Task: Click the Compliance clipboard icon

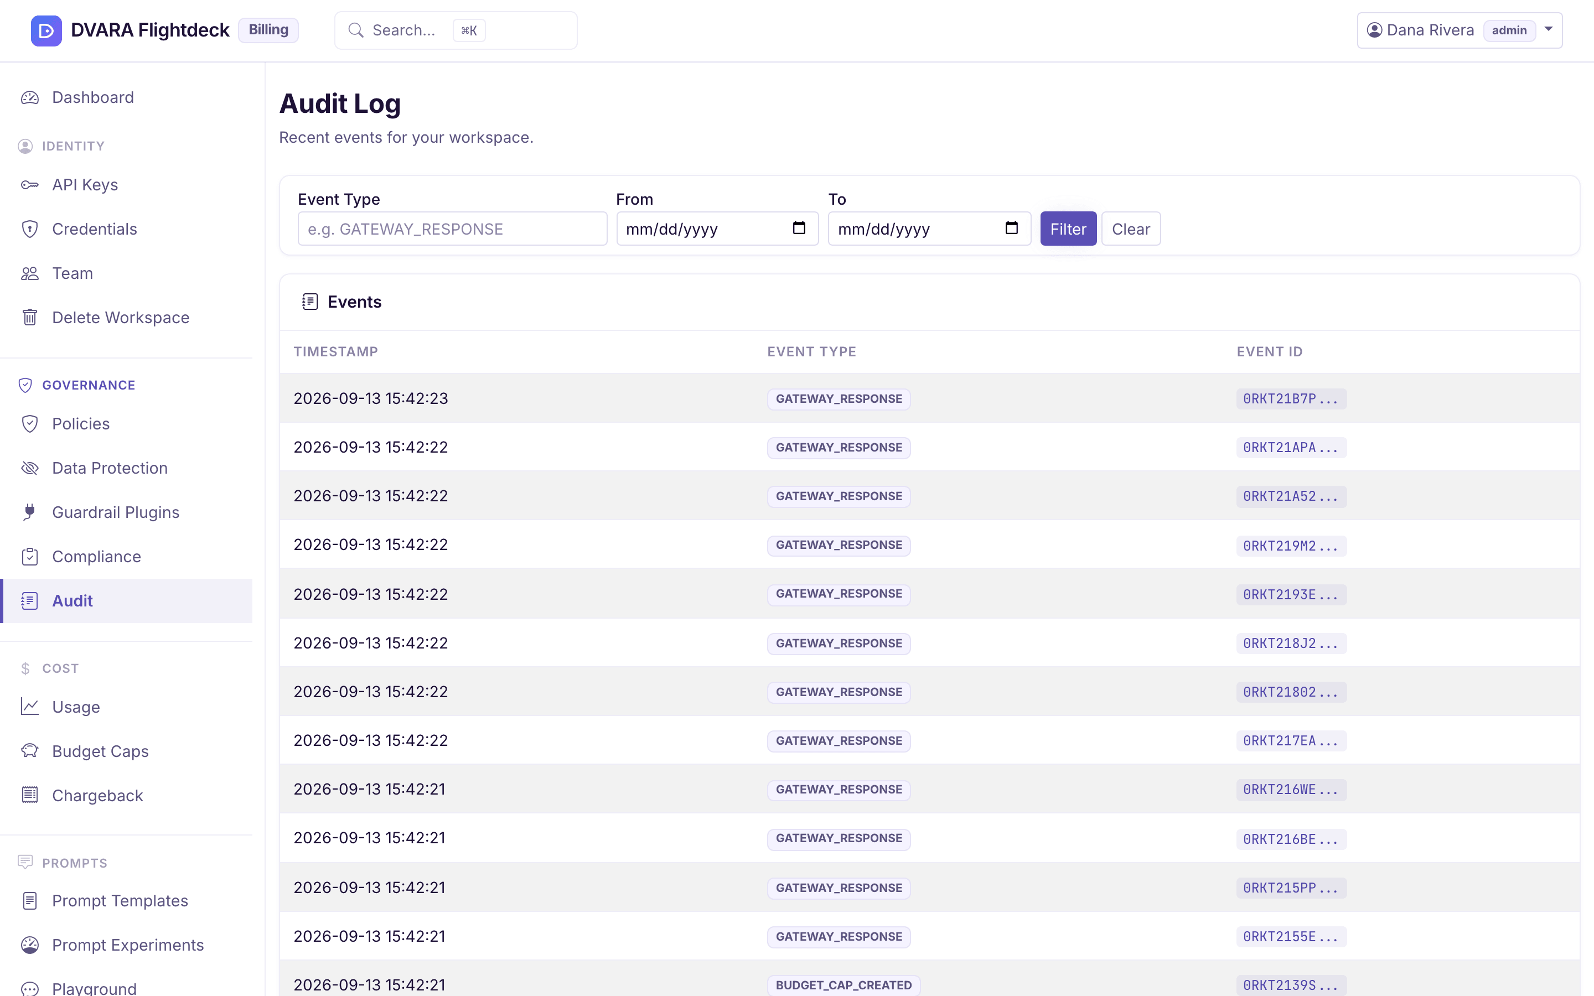Action: point(30,557)
